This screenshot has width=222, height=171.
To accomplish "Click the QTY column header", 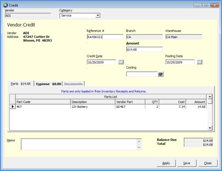I will coord(152,102).
